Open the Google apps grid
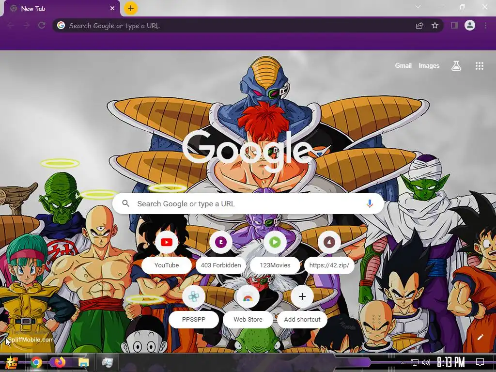This screenshot has width=496, height=372. click(x=479, y=66)
